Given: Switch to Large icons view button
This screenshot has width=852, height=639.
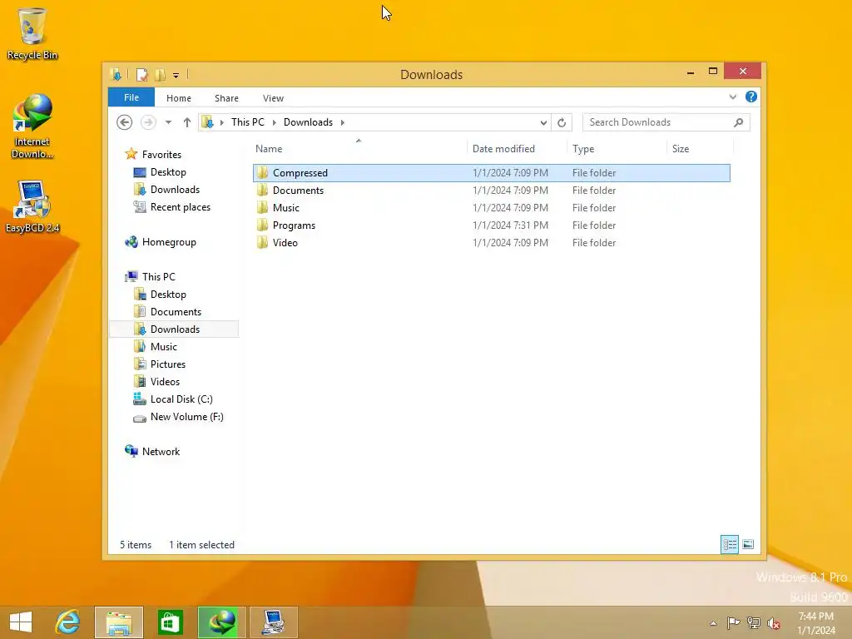Looking at the screenshot, I should pyautogui.click(x=748, y=544).
